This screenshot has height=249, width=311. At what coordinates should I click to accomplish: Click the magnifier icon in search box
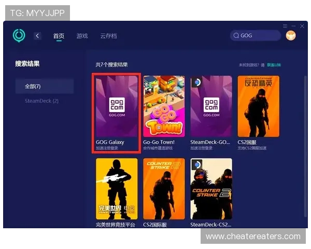pyautogui.click(x=236, y=36)
